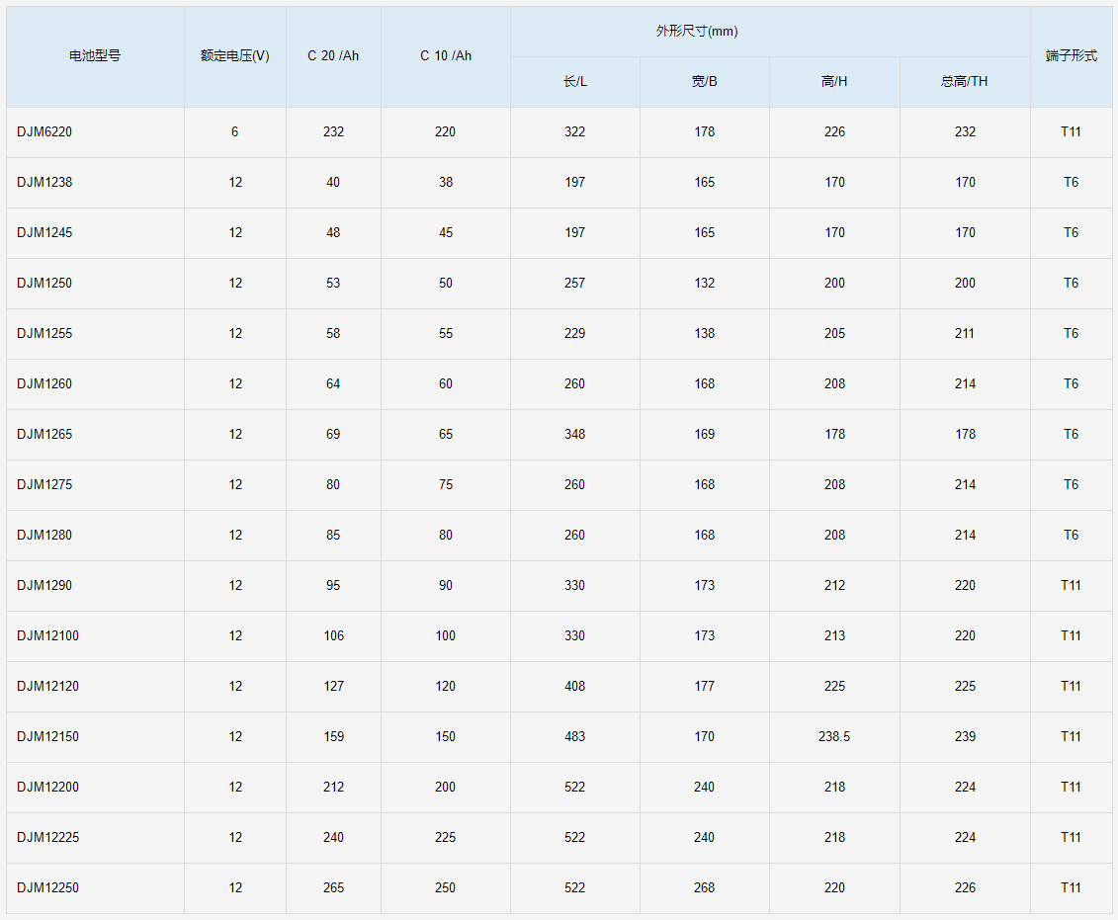Click the 端子形式 column header

tap(1071, 56)
